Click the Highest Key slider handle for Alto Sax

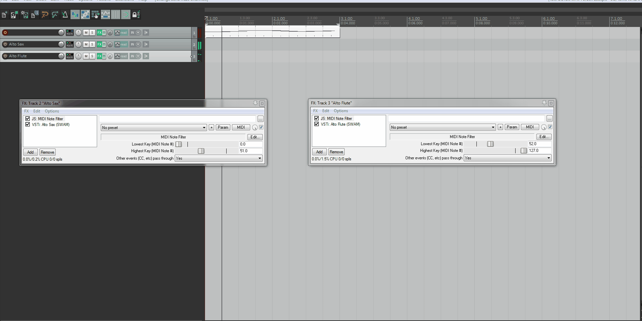pos(201,151)
